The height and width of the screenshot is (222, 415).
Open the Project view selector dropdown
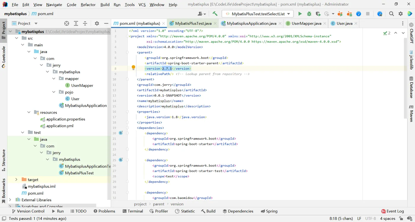click(x=25, y=23)
